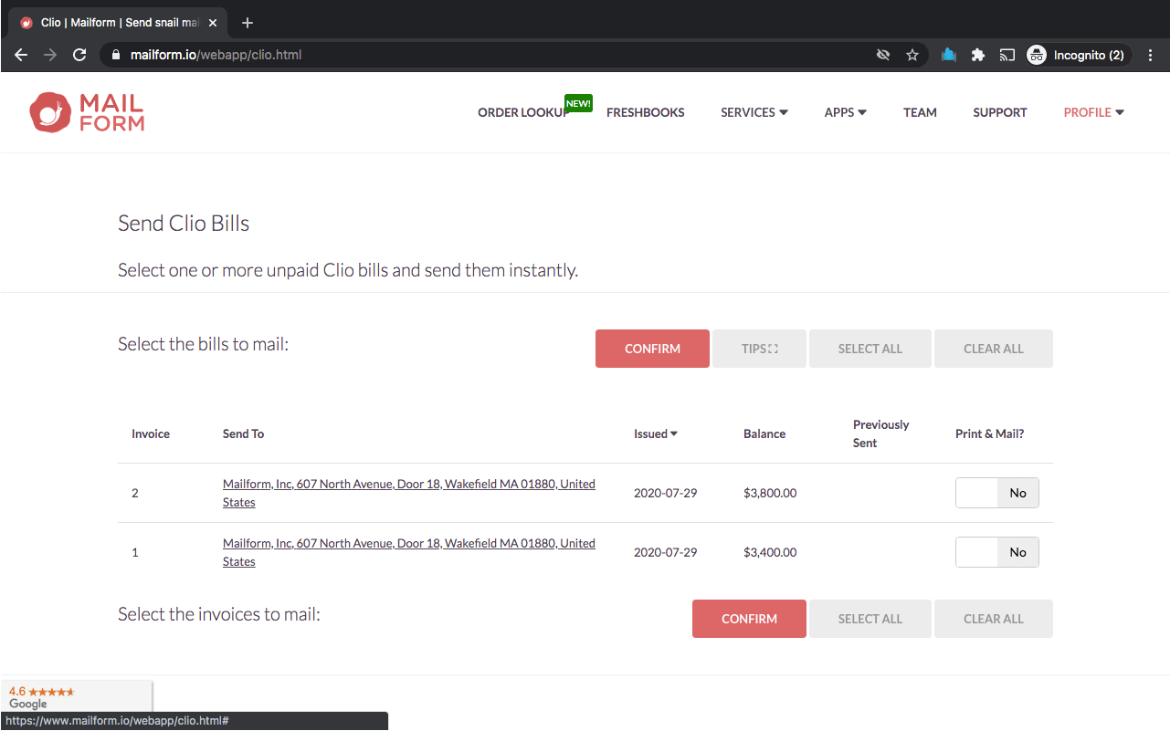
Task: Toggle Print & Mail for invoice 2
Action: 997,493
